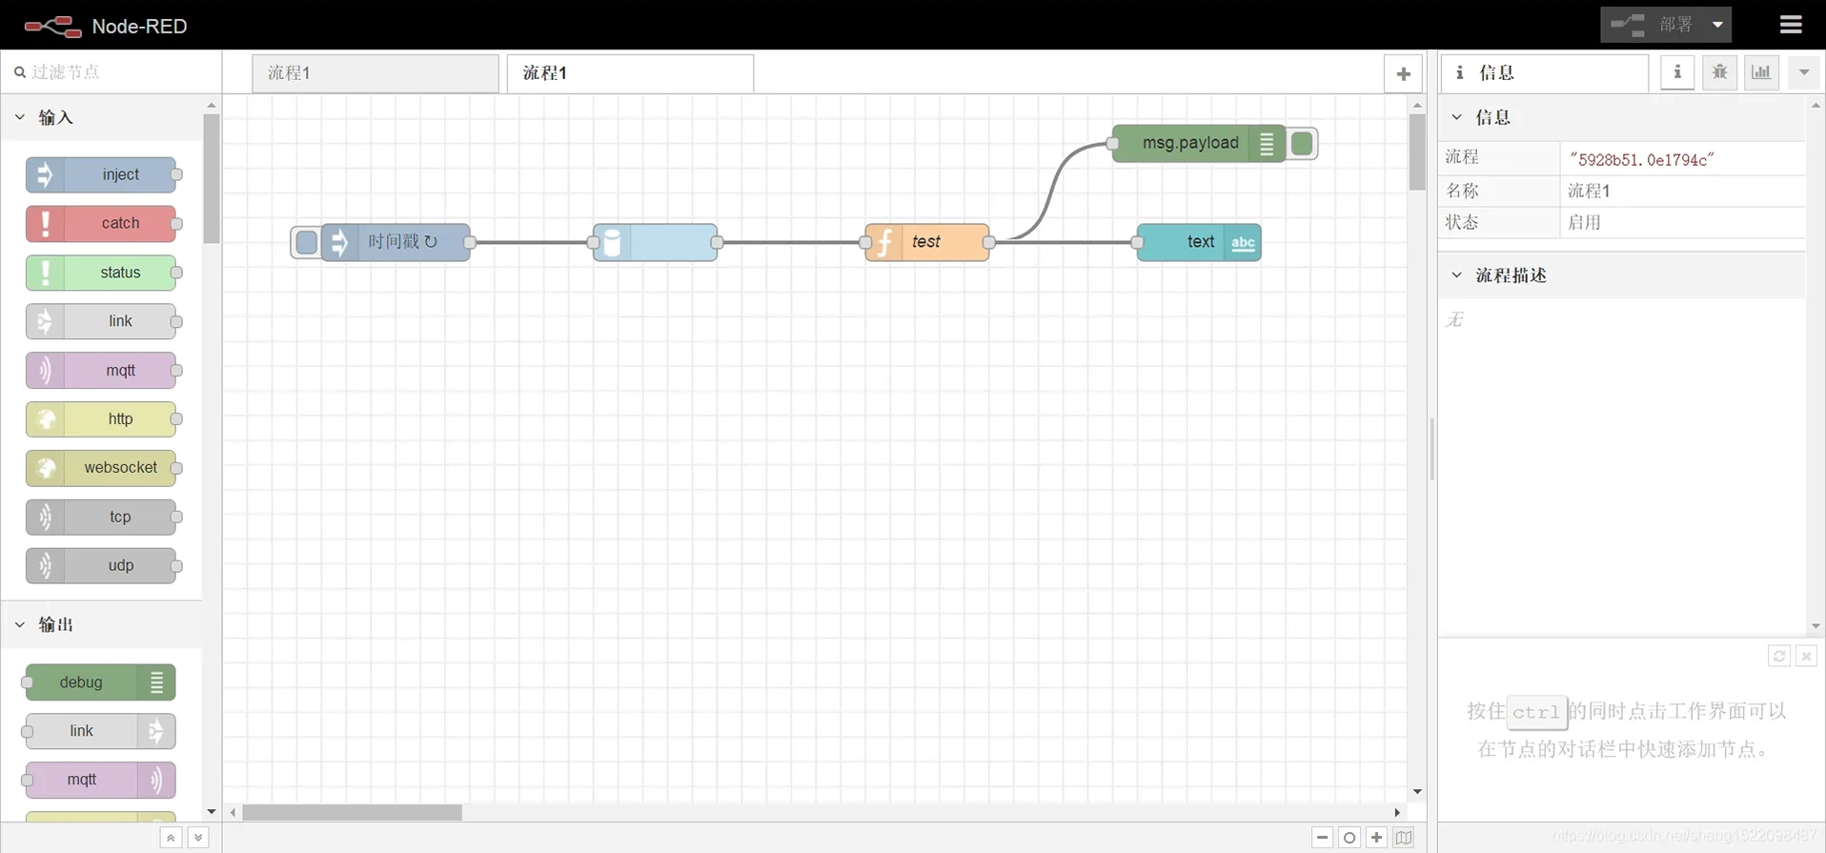This screenshot has height=853, width=1826.
Task: Trigger the 时间戳 inject node button
Action: tap(306, 242)
